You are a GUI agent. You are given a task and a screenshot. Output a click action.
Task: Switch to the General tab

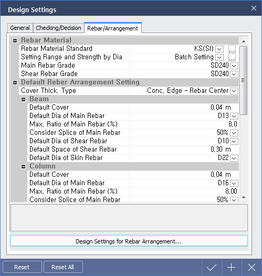tap(20, 28)
